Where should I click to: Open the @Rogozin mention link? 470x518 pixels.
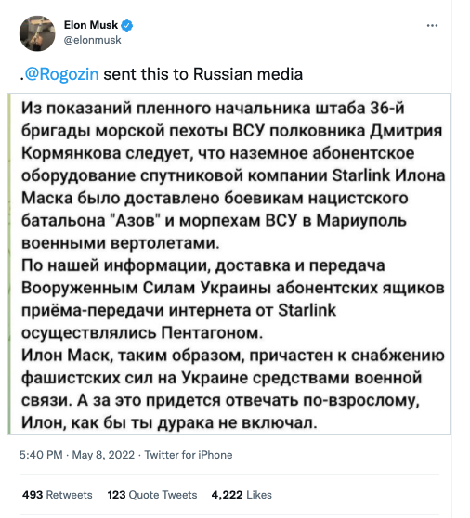[x=62, y=74]
